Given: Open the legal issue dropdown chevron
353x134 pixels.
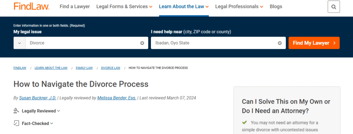Looking at the screenshot, I should point(20,43).
